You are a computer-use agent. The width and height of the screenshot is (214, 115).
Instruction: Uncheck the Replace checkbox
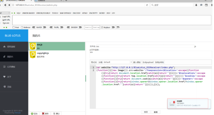102,28
